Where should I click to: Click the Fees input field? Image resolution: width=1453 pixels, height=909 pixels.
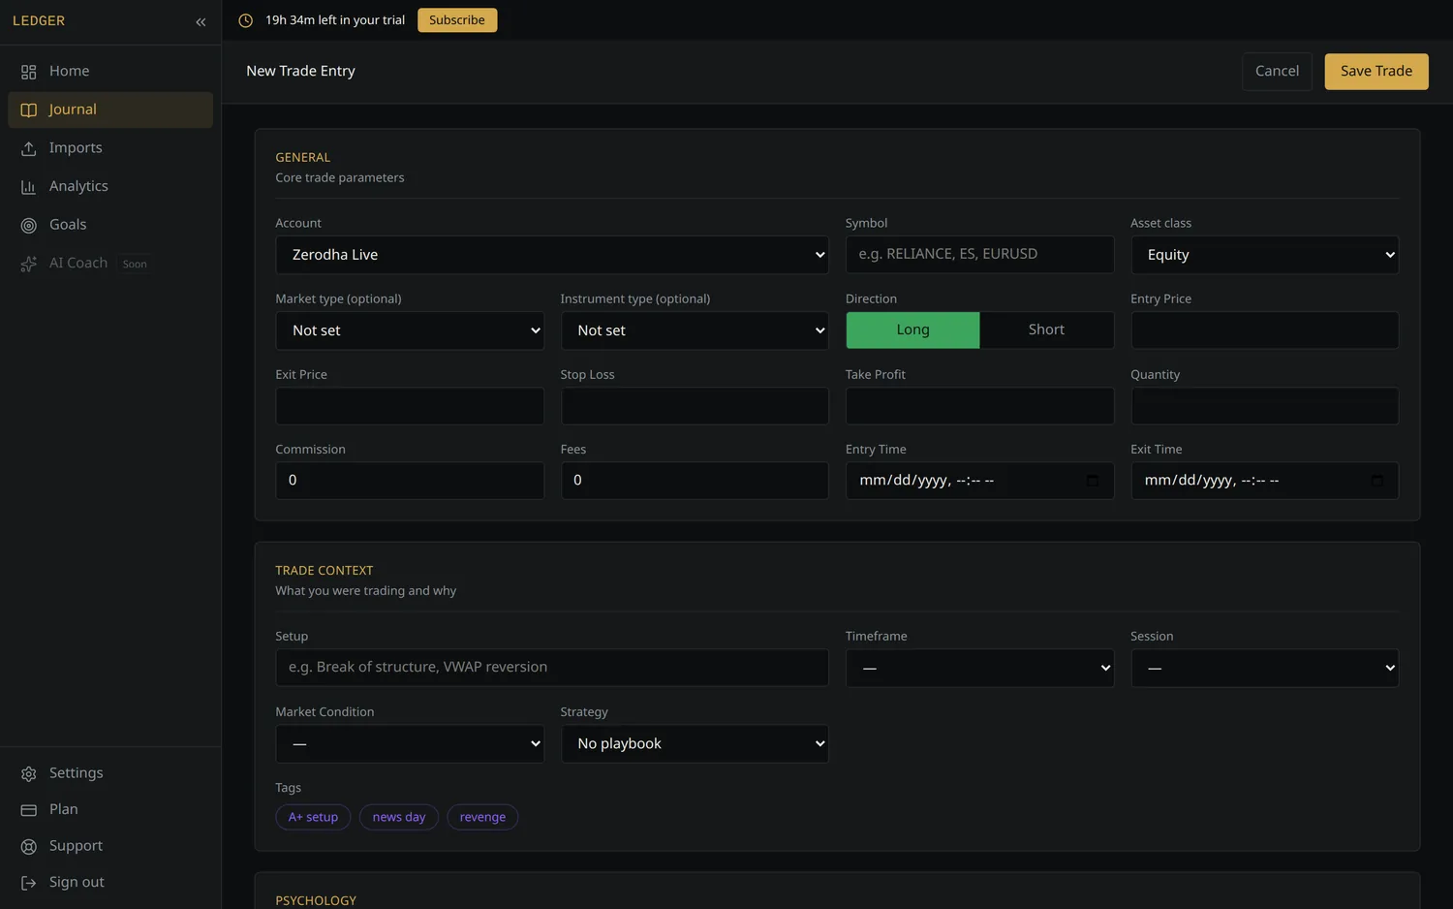[695, 481]
